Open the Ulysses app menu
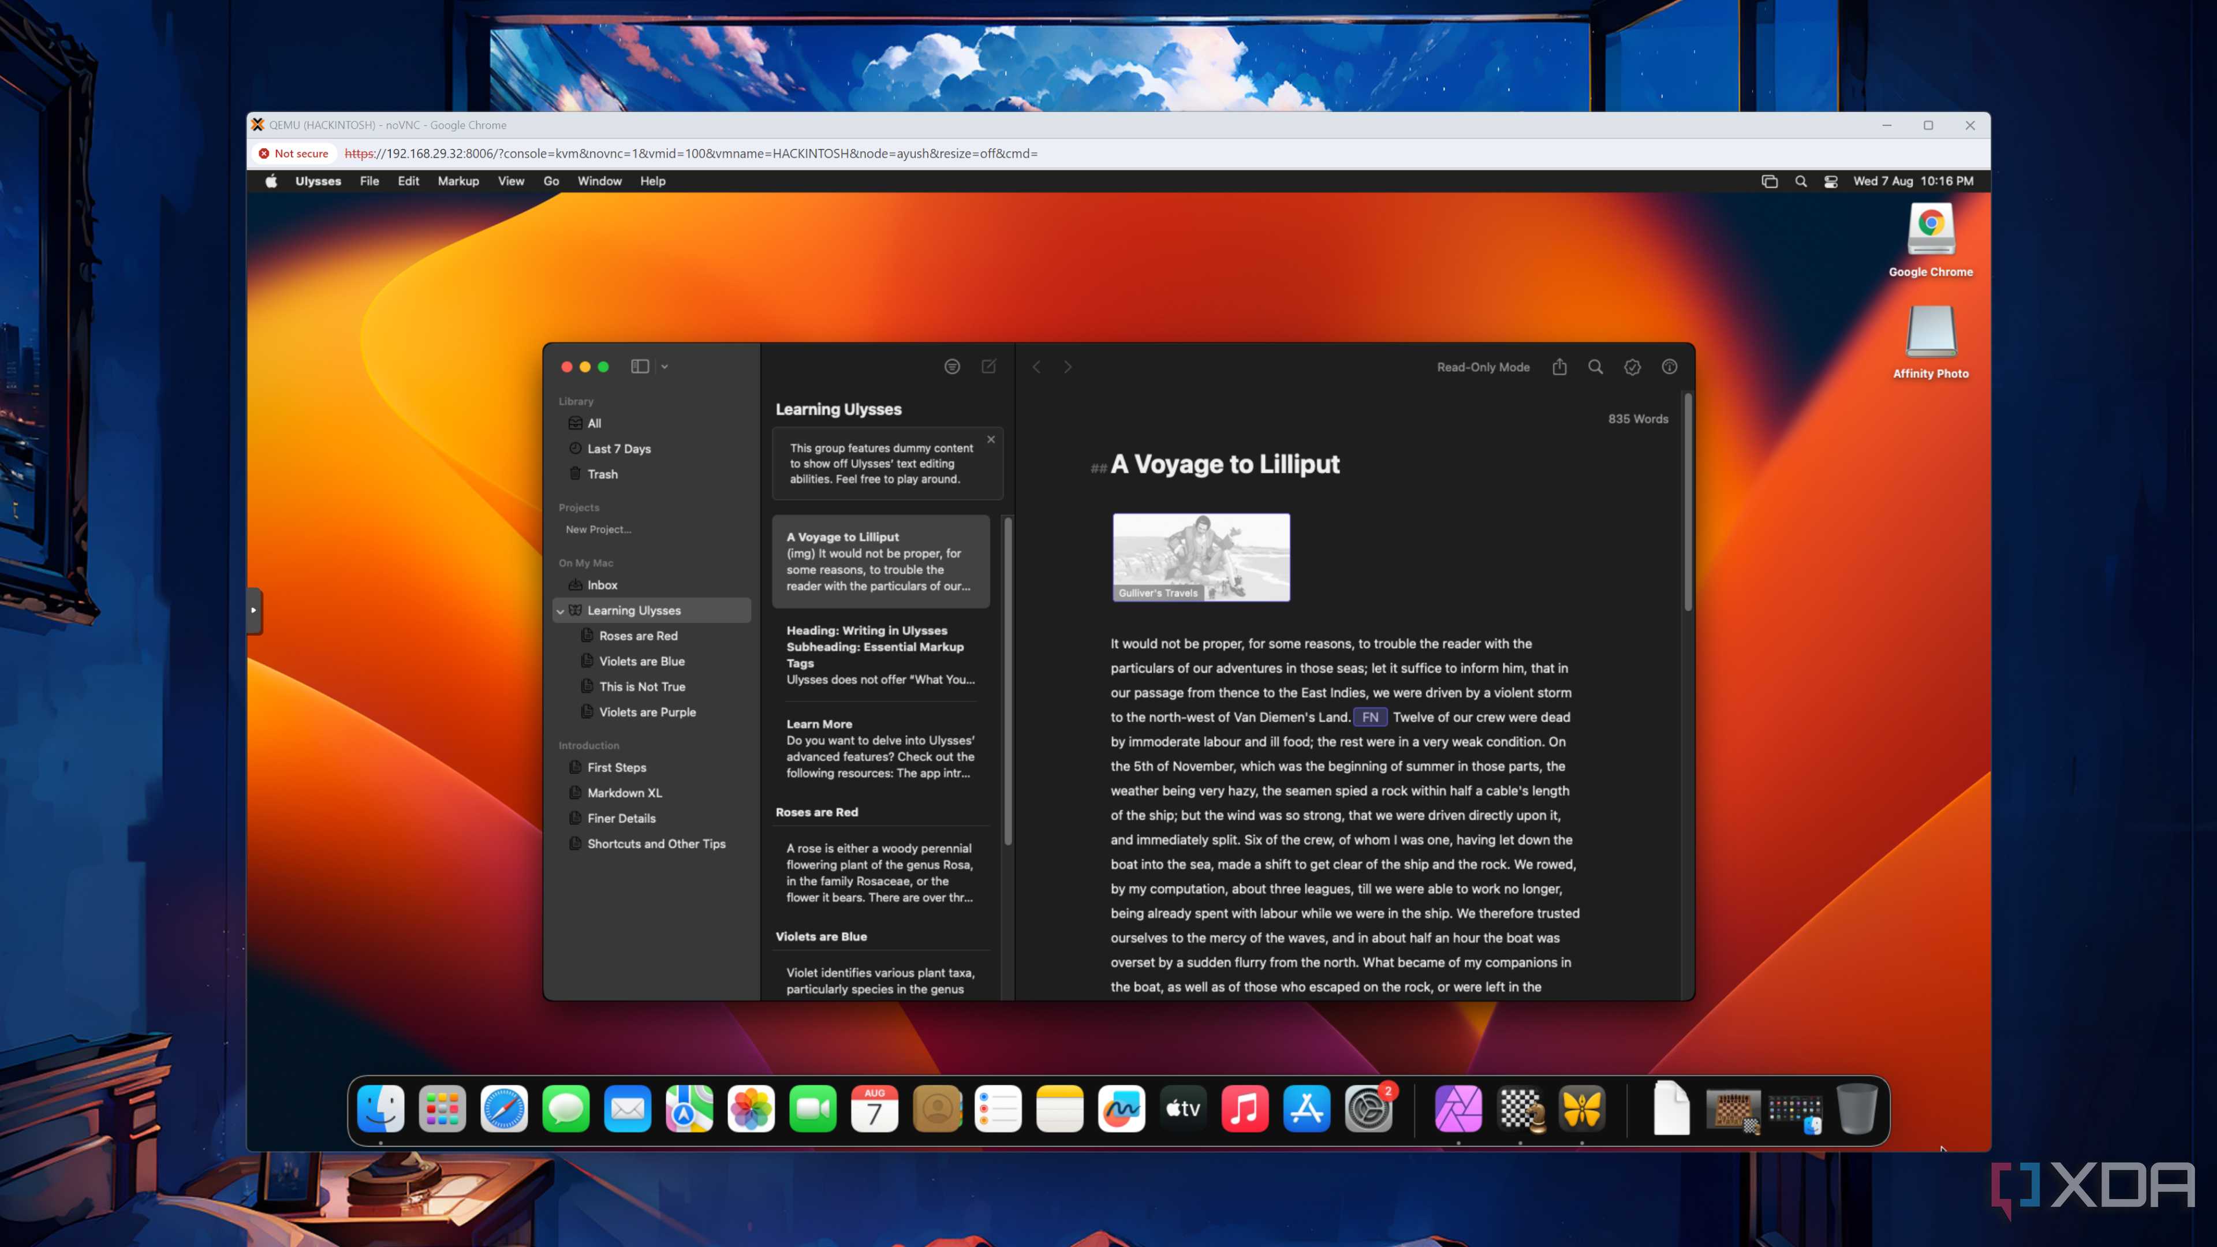Screen dimensions: 2217x1247 319,181
